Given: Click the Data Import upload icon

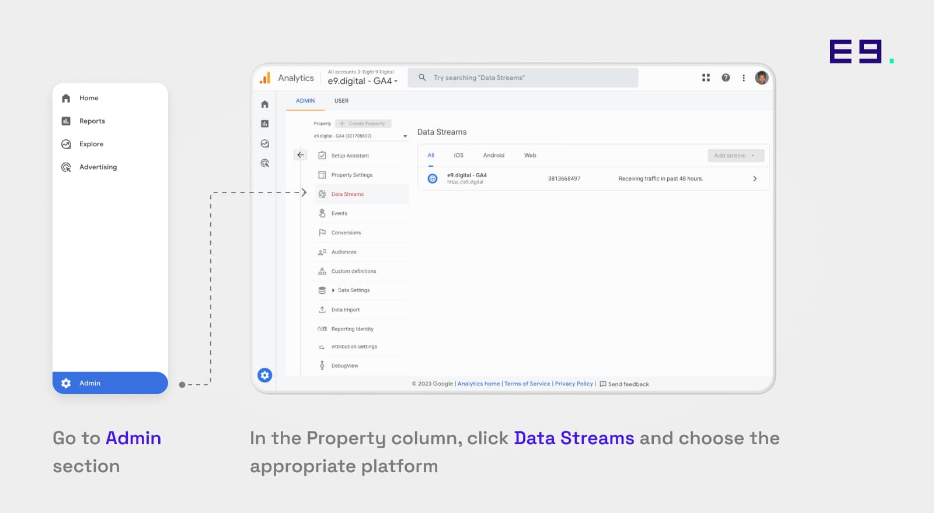Looking at the screenshot, I should pos(322,310).
